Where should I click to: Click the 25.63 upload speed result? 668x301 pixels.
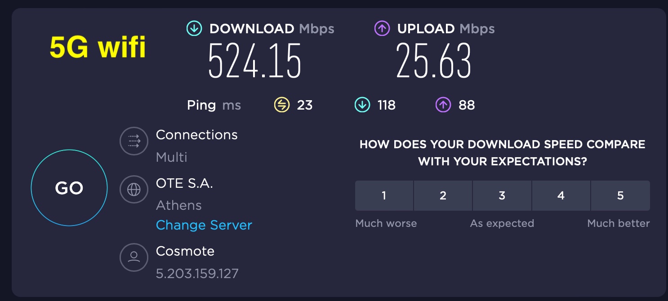tap(434, 60)
